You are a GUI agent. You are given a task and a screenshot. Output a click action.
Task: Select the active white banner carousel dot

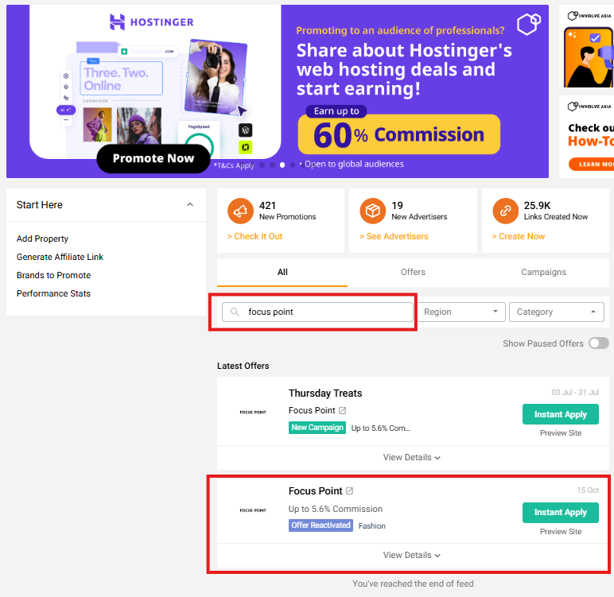point(282,165)
